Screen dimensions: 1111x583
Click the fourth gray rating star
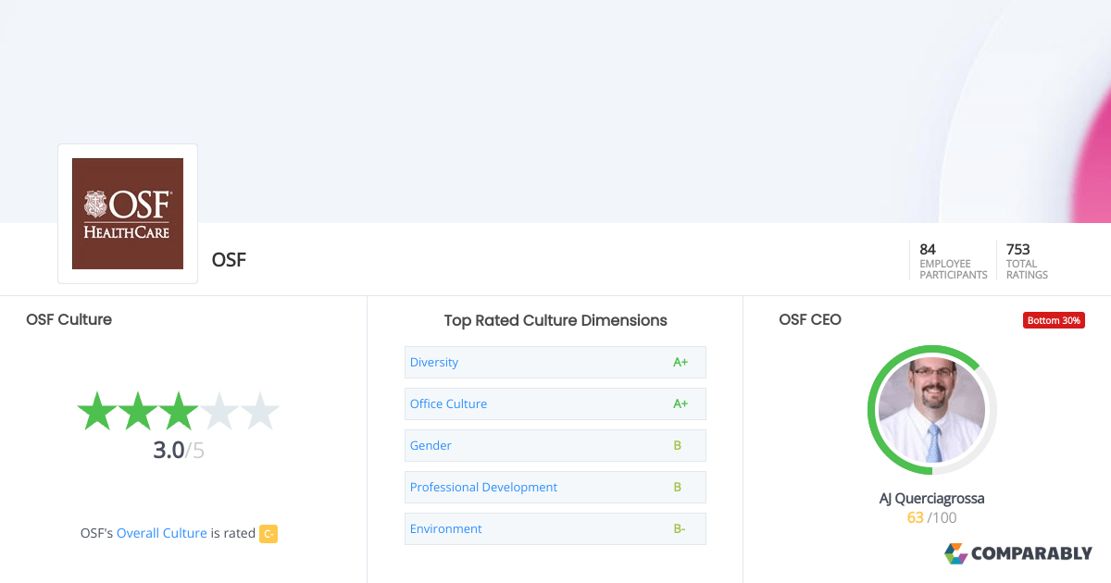pyautogui.click(x=218, y=411)
